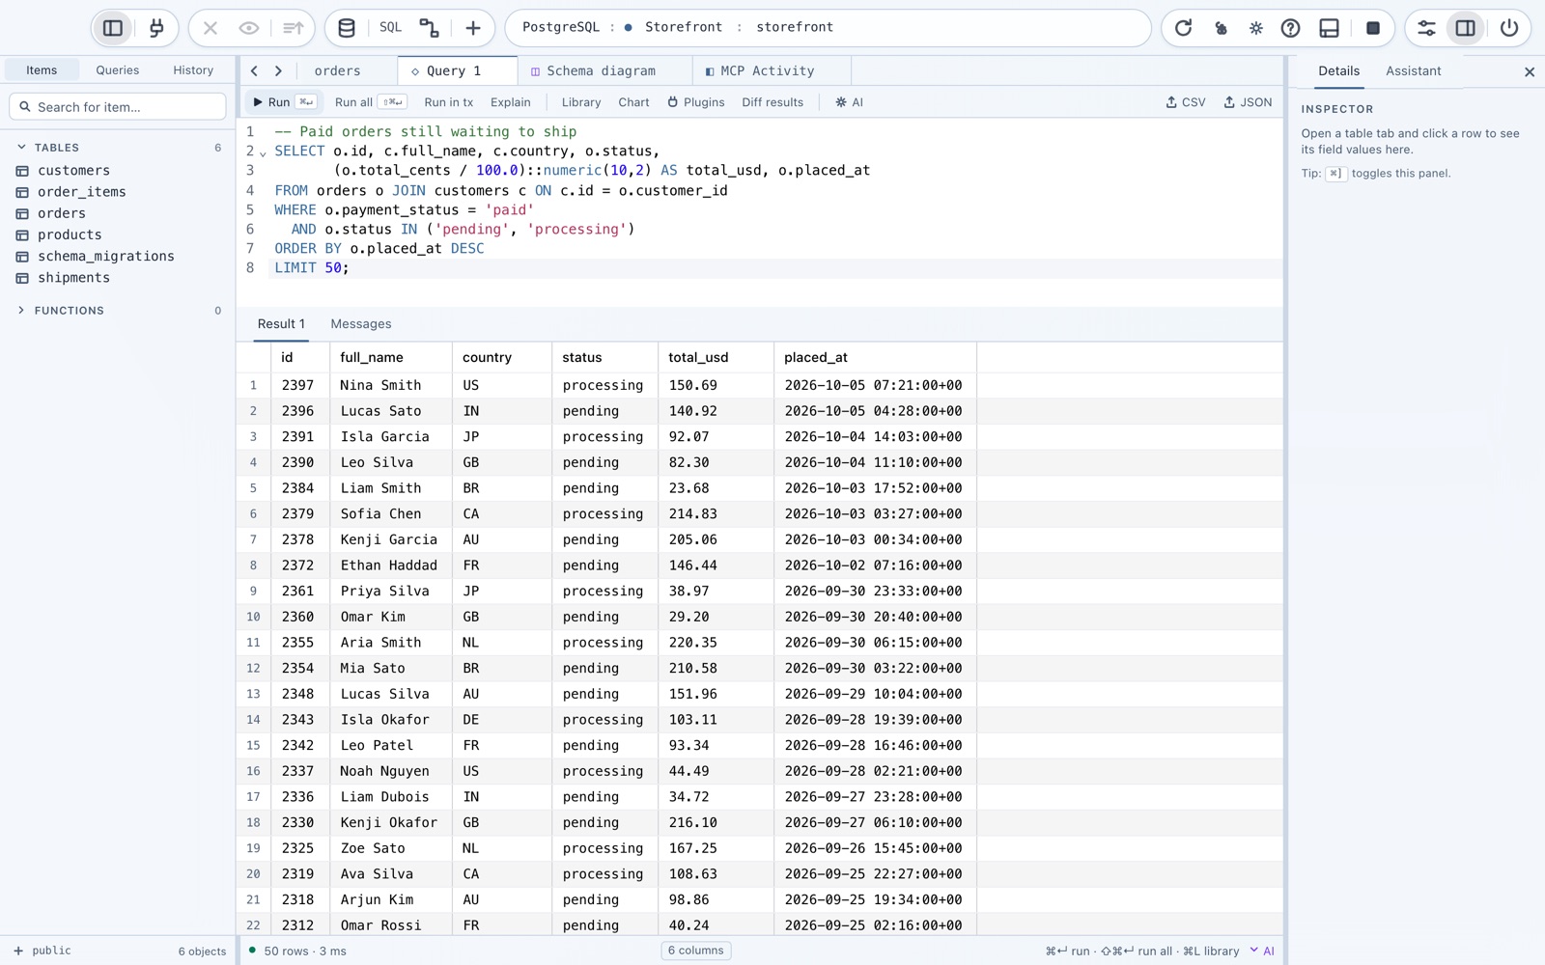This screenshot has width=1545, height=965.
Task: Toggle the theme sun icon
Action: click(1256, 28)
